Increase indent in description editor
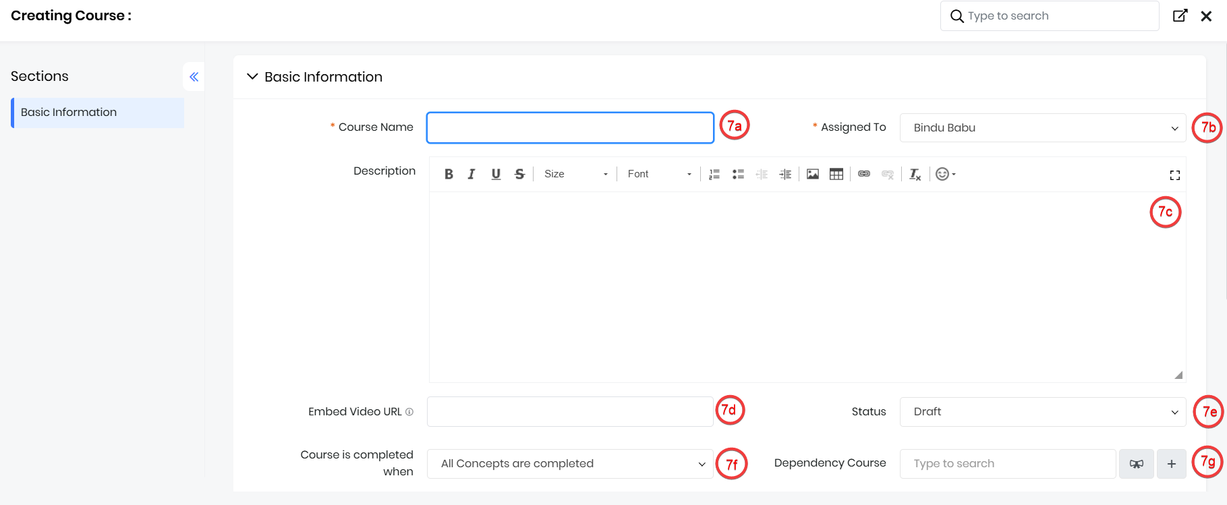Image resolution: width=1227 pixels, height=505 pixels. (x=785, y=174)
